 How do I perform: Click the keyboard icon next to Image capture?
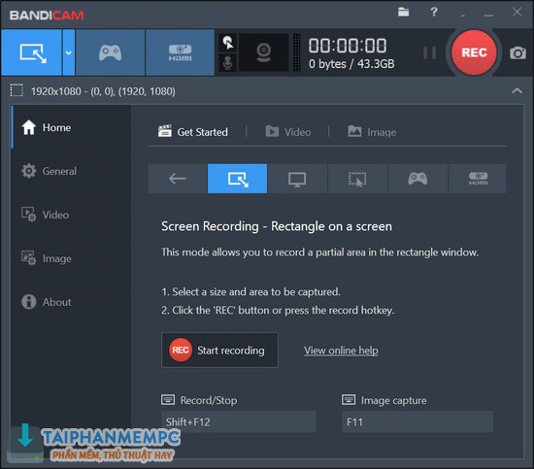pyautogui.click(x=349, y=399)
